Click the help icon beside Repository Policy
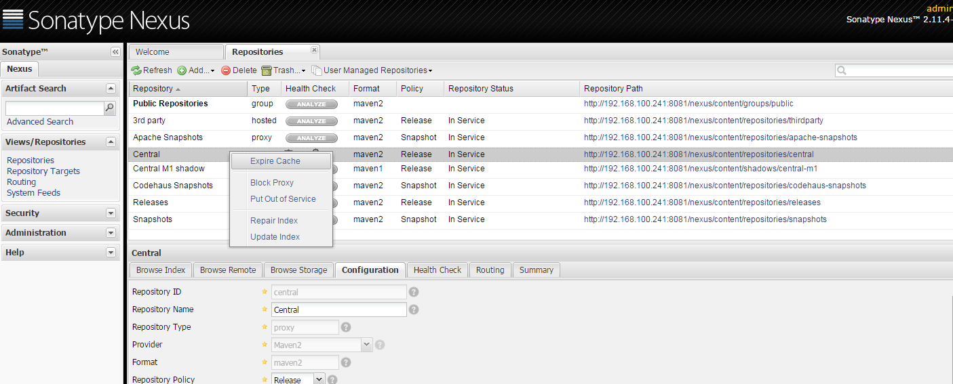Image resolution: width=953 pixels, height=384 pixels. 332,379
